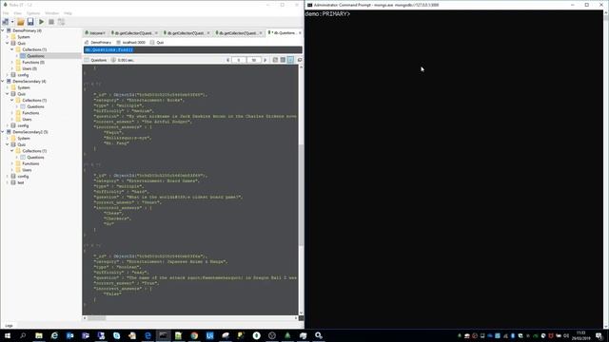Click the taskbar clock showing 11:33
Screen dimensions: 609x342
(581, 335)
